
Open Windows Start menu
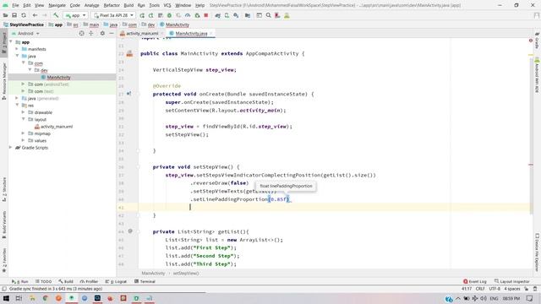point(6,298)
